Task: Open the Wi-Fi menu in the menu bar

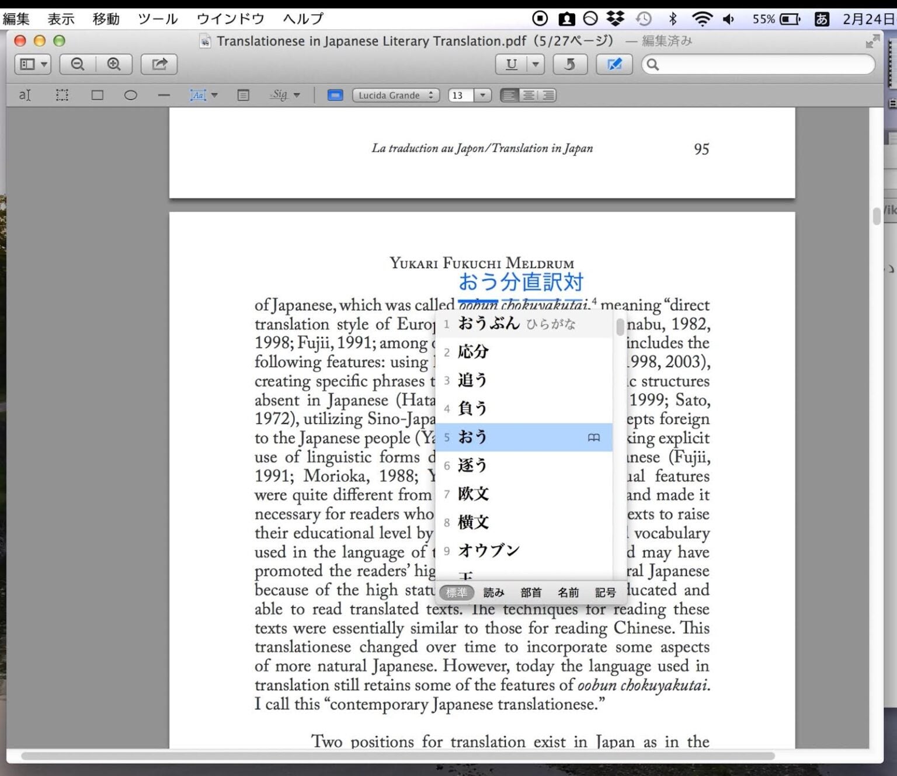Action: pos(701,18)
